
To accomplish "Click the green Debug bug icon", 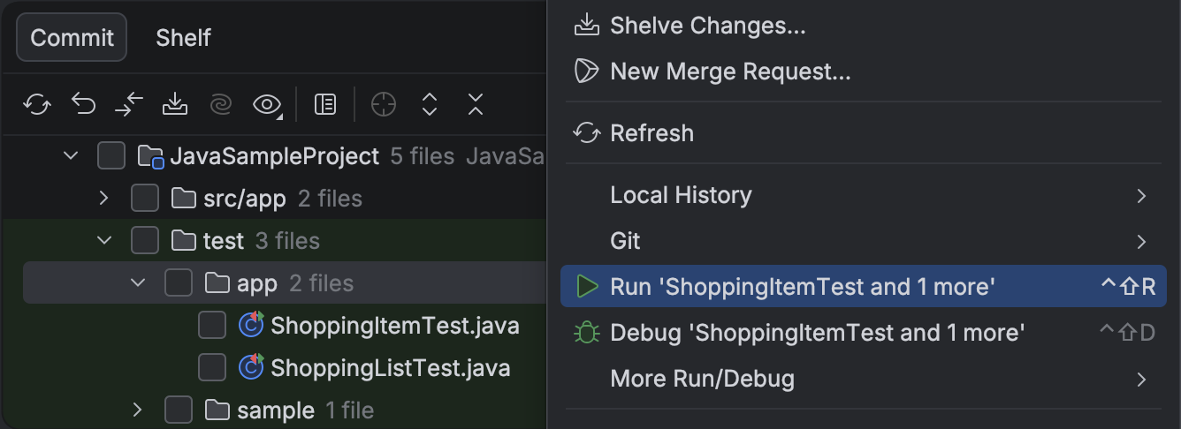I will point(587,333).
